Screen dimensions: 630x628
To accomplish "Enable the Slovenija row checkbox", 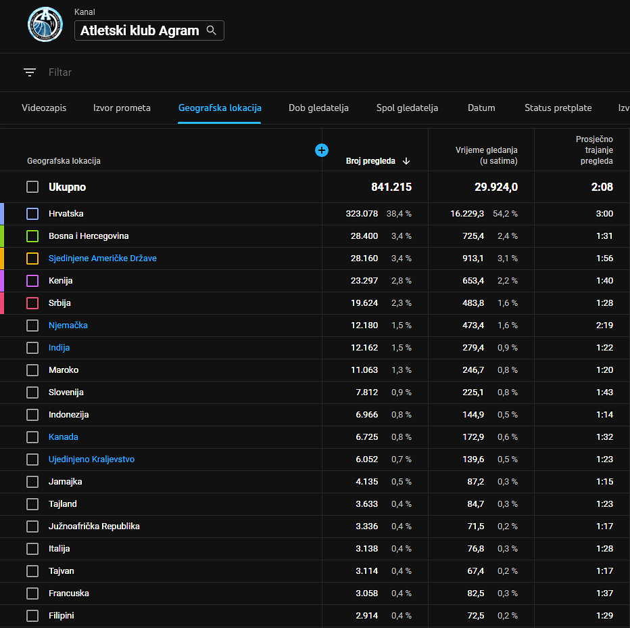I will pyautogui.click(x=32, y=392).
